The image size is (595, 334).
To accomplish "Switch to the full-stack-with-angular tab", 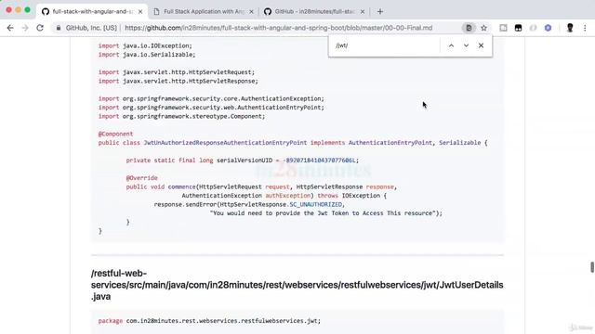I will (93, 11).
